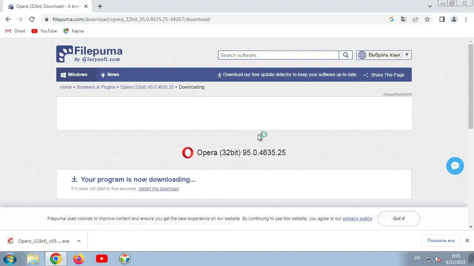Click the muted volume tray icon

tap(438, 259)
